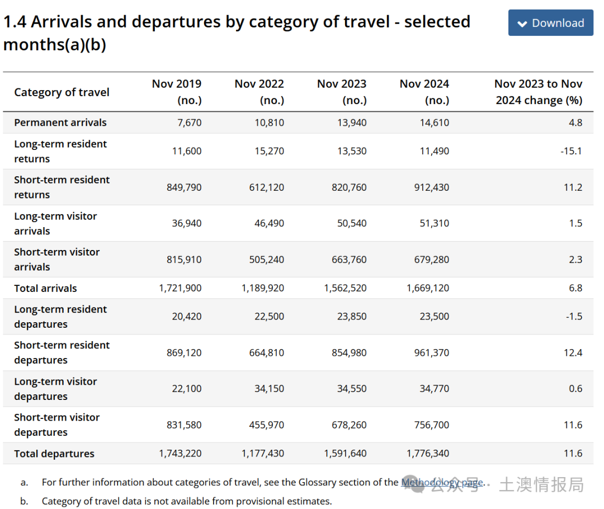Click the Permanent arrivals row label
Viewport: 604px width, 509px height.
[60, 122]
